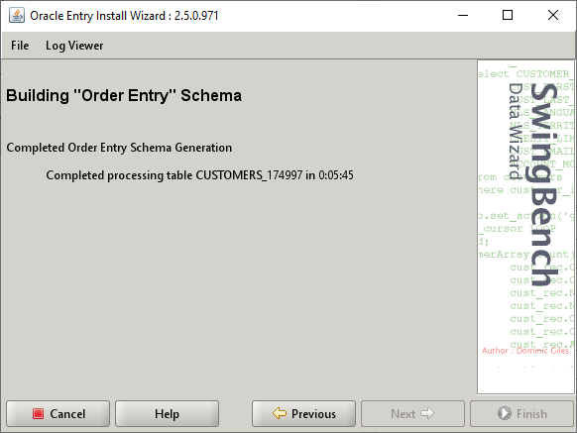The height and width of the screenshot is (433, 577).
Task: Maximize the Install Wizard window
Action: 508,16
